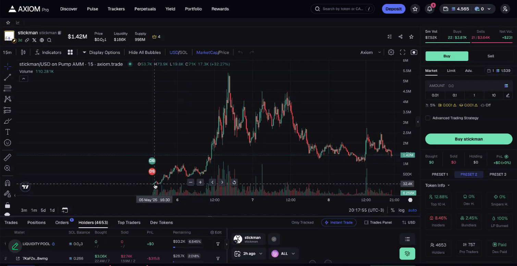The width and height of the screenshot is (517, 266).
Task: Click the AMOUNT input field
Action: 468,86
